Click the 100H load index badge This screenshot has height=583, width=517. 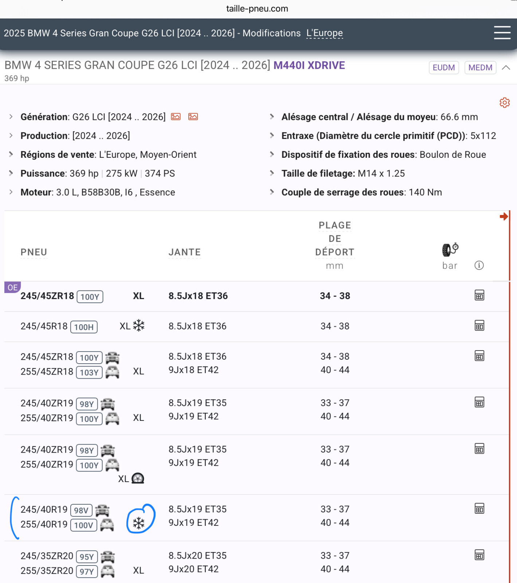tap(84, 327)
